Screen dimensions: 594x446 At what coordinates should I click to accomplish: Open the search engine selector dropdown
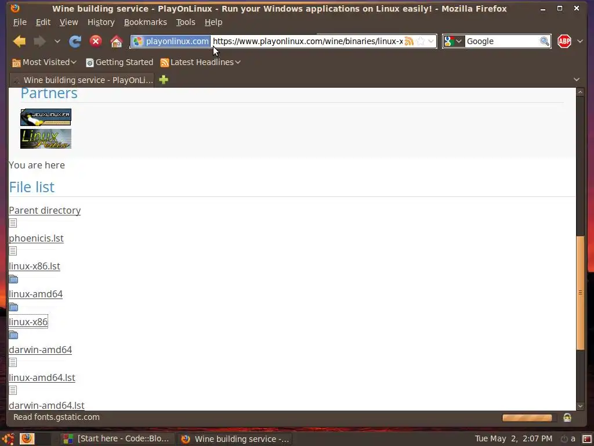point(454,41)
